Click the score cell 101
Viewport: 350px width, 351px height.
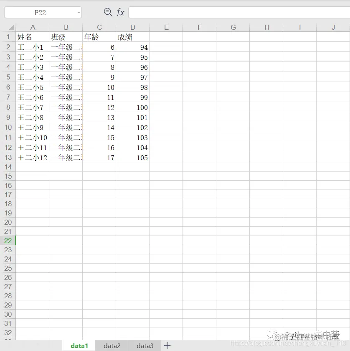click(133, 118)
